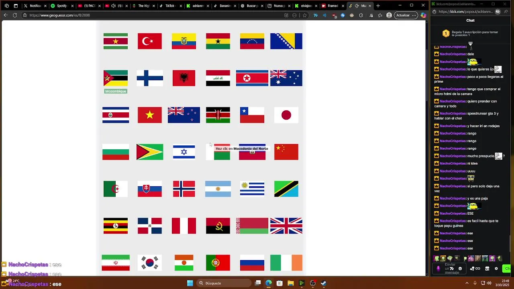Screen dimensions: 514x289
Task: Mute the second YouTube tab audio
Action: pos(114,6)
